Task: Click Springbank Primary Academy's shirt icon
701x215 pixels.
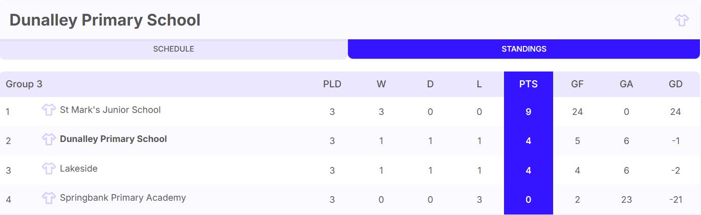Action: [49, 198]
